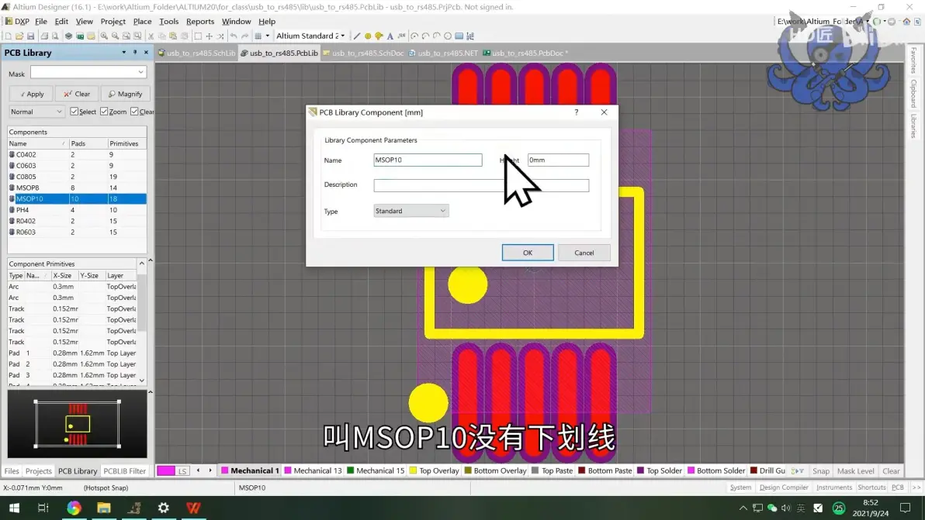Viewport: 925px width, 520px height.
Task: Open the Reports menu
Action: (x=200, y=21)
